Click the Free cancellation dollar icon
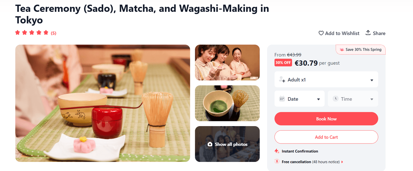Screen dimensions: 413x171 [277, 162]
